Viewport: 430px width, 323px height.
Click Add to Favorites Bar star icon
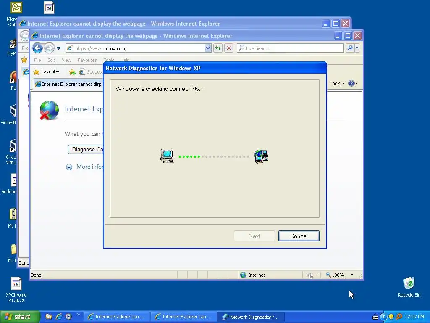72,71
